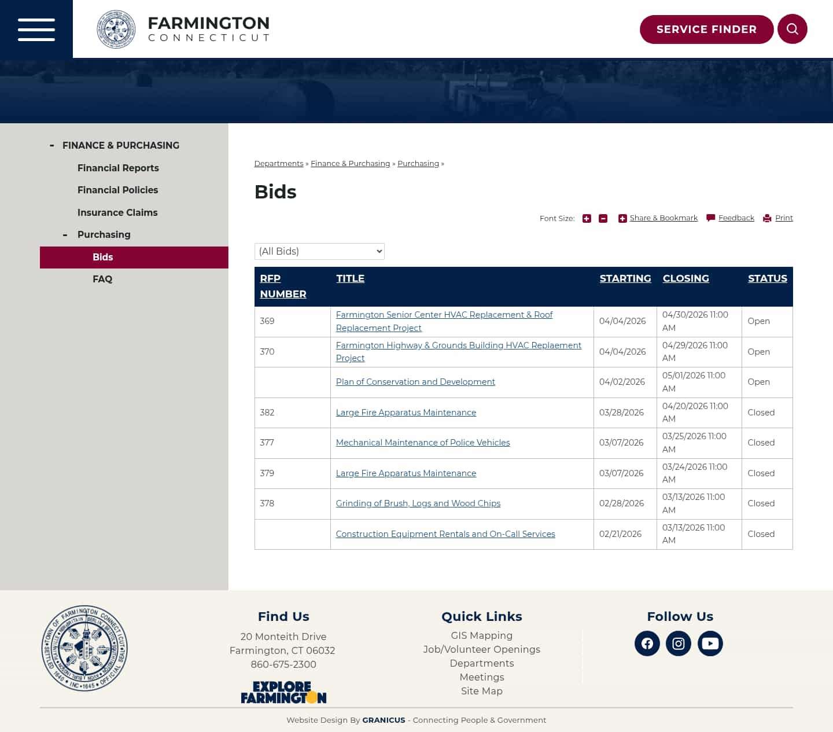Navigate to Departments via breadcrumb

[x=278, y=163]
